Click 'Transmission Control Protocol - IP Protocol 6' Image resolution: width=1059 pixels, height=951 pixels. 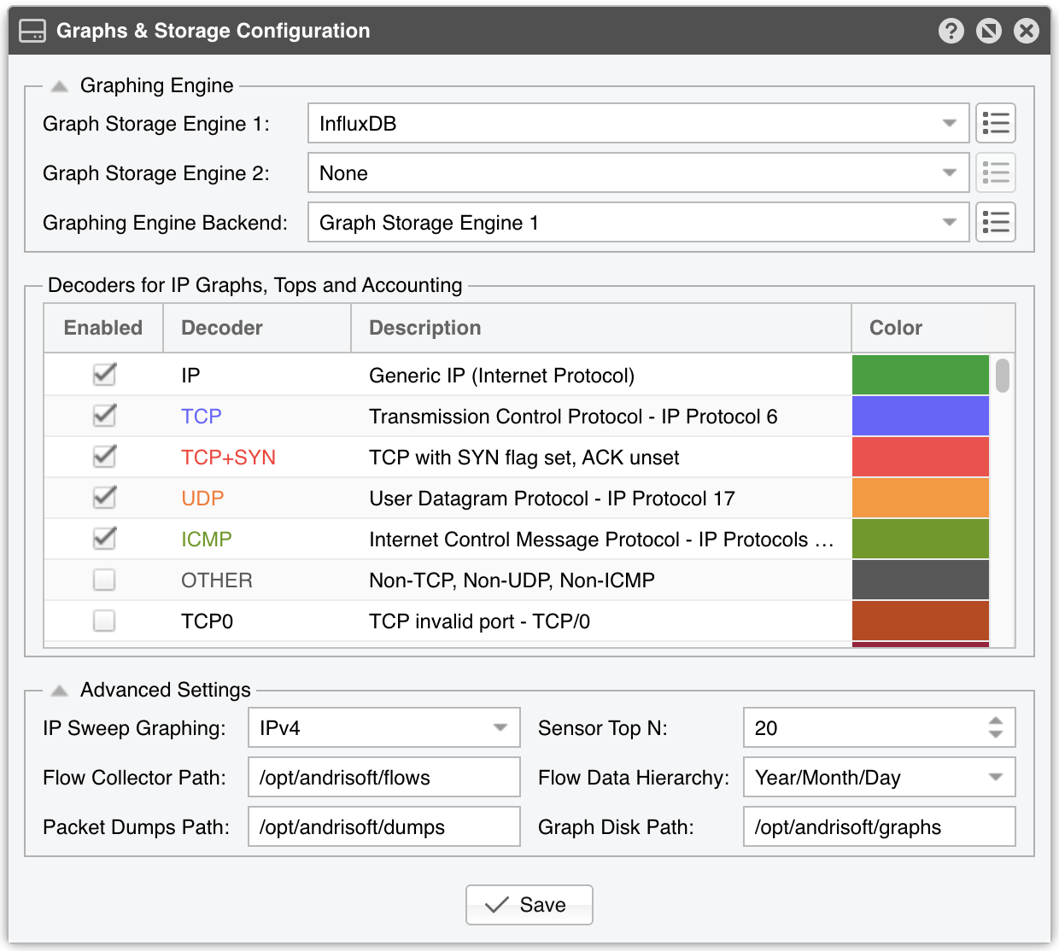573,417
